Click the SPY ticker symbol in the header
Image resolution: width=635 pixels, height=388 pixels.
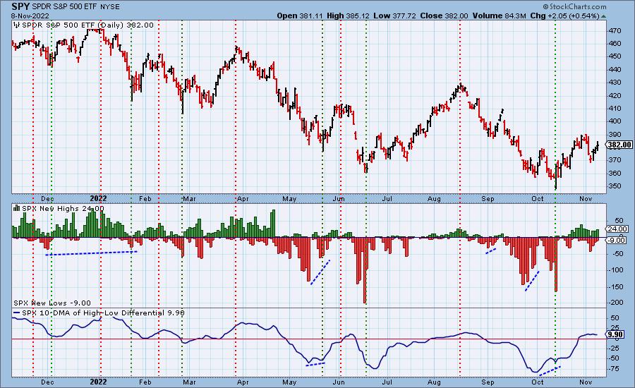coord(20,6)
